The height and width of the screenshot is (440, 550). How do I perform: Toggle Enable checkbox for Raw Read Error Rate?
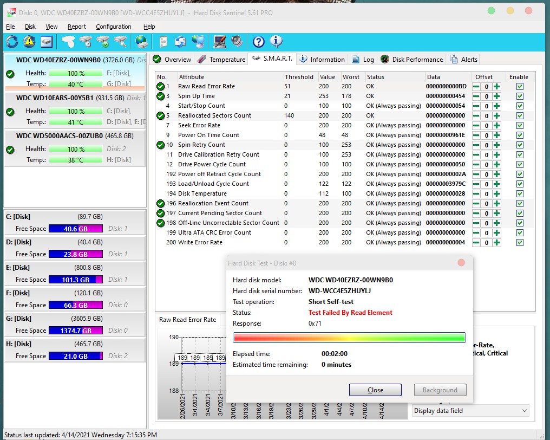[x=520, y=86]
